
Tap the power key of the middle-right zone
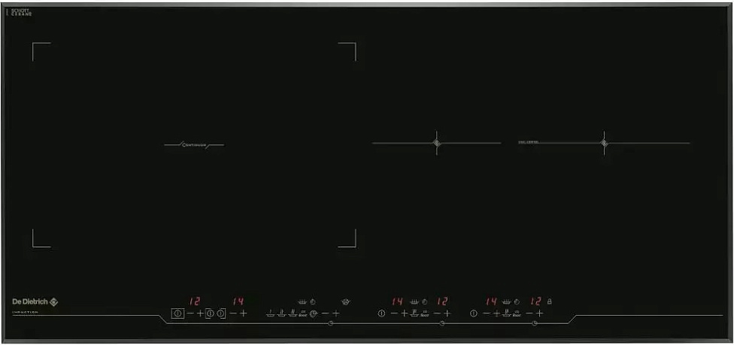pyautogui.click(x=381, y=313)
